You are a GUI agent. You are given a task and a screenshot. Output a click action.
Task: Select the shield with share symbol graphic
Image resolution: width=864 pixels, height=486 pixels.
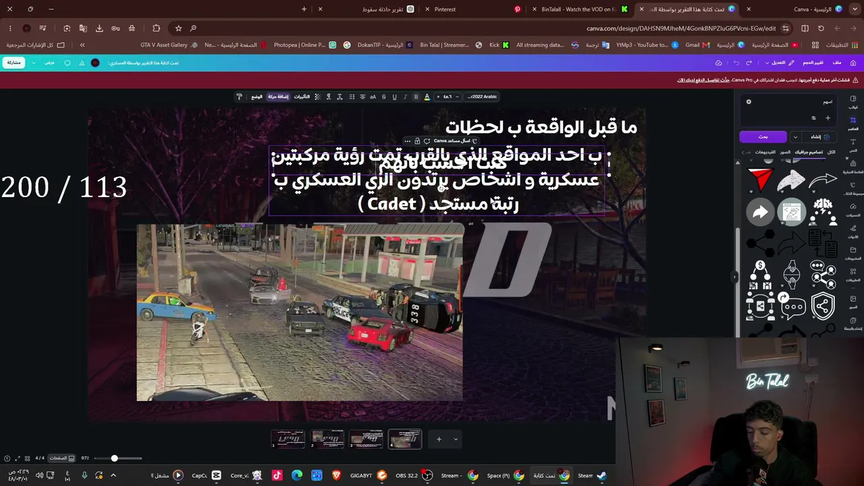823,306
